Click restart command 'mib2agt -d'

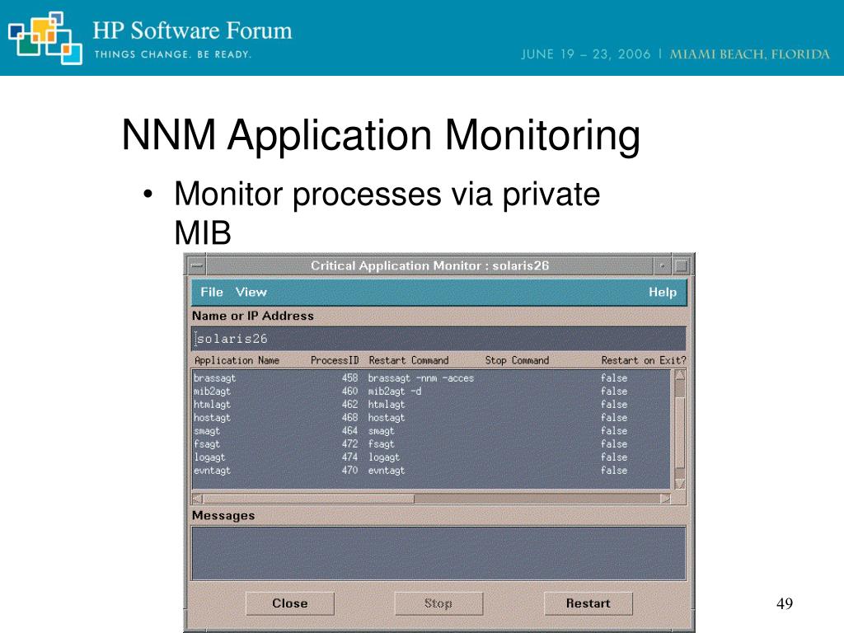395,392
